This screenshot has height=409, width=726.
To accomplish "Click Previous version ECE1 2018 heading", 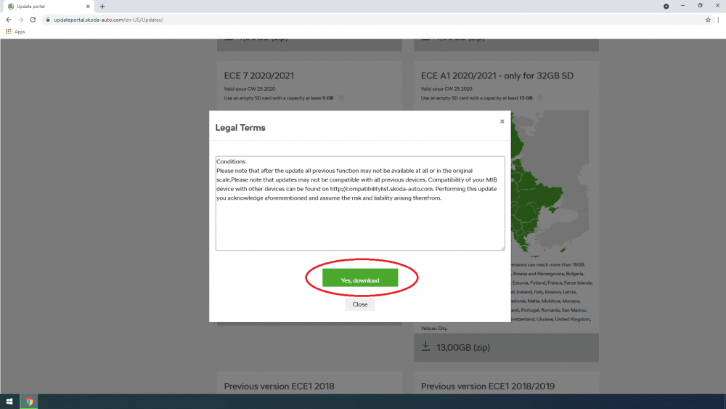I will point(280,386).
